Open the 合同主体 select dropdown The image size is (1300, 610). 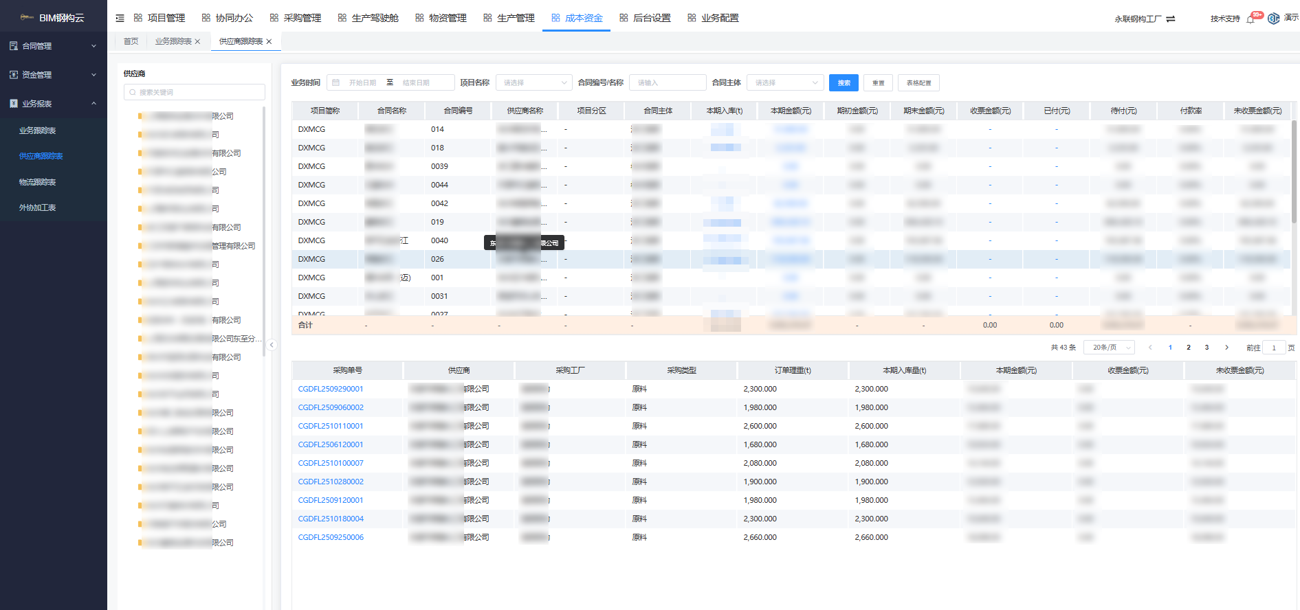785,82
